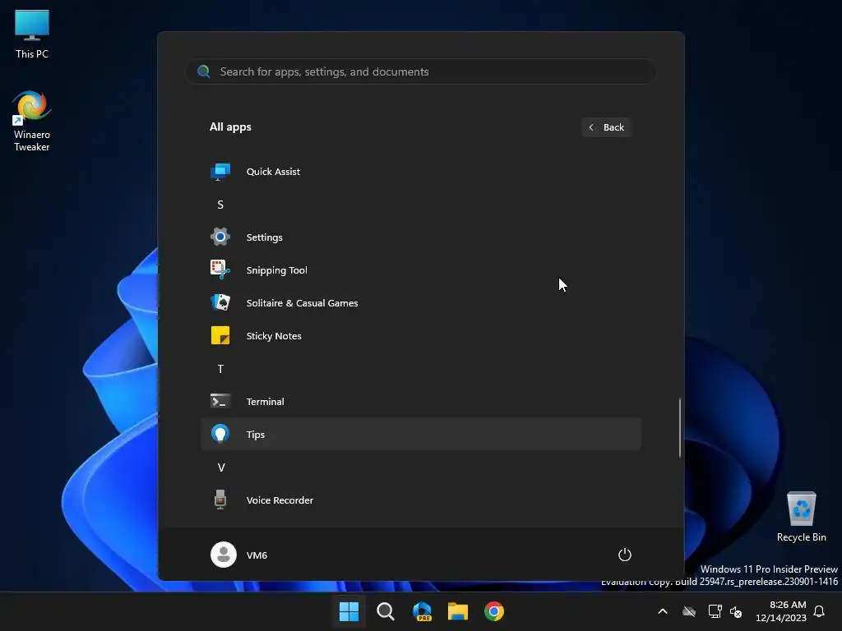
Task: Open the Voice Recorder microphone icon
Action: coord(220,500)
